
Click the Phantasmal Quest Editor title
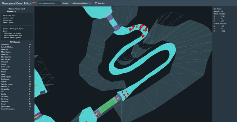click(x=17, y=3)
